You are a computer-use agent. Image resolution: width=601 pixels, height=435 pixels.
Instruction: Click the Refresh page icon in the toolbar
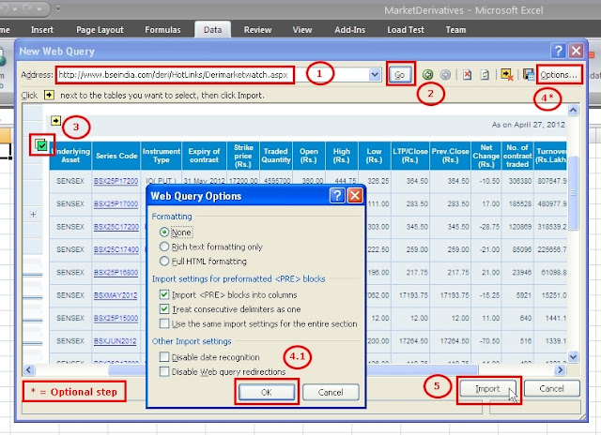(x=485, y=75)
